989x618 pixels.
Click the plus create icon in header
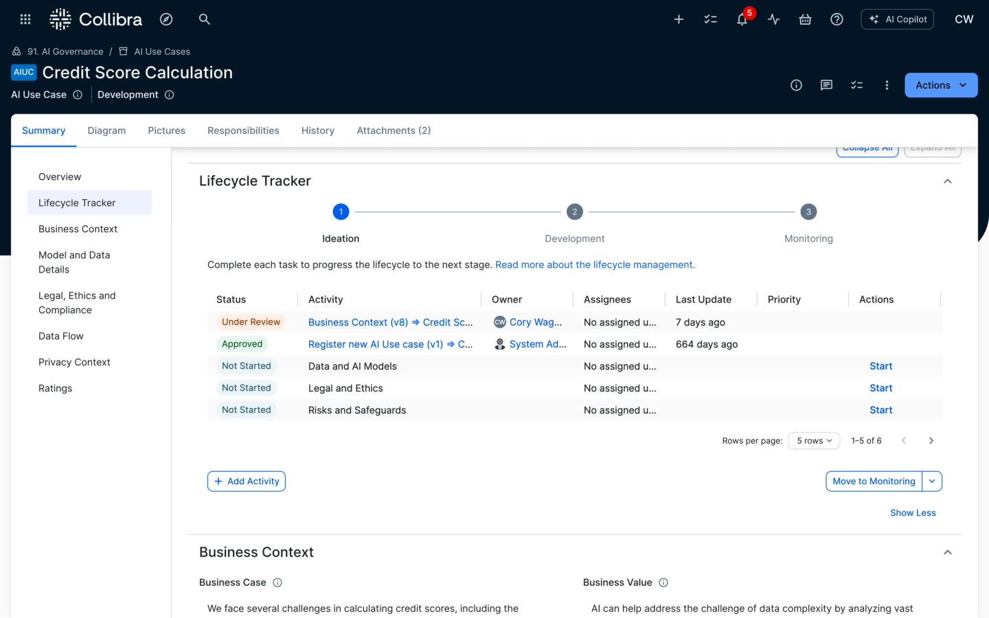(x=679, y=19)
